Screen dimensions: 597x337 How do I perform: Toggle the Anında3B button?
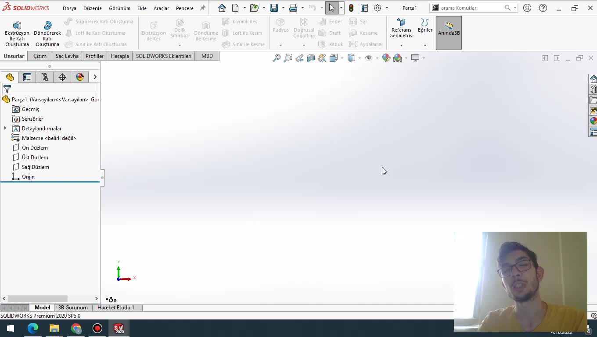coord(449,33)
